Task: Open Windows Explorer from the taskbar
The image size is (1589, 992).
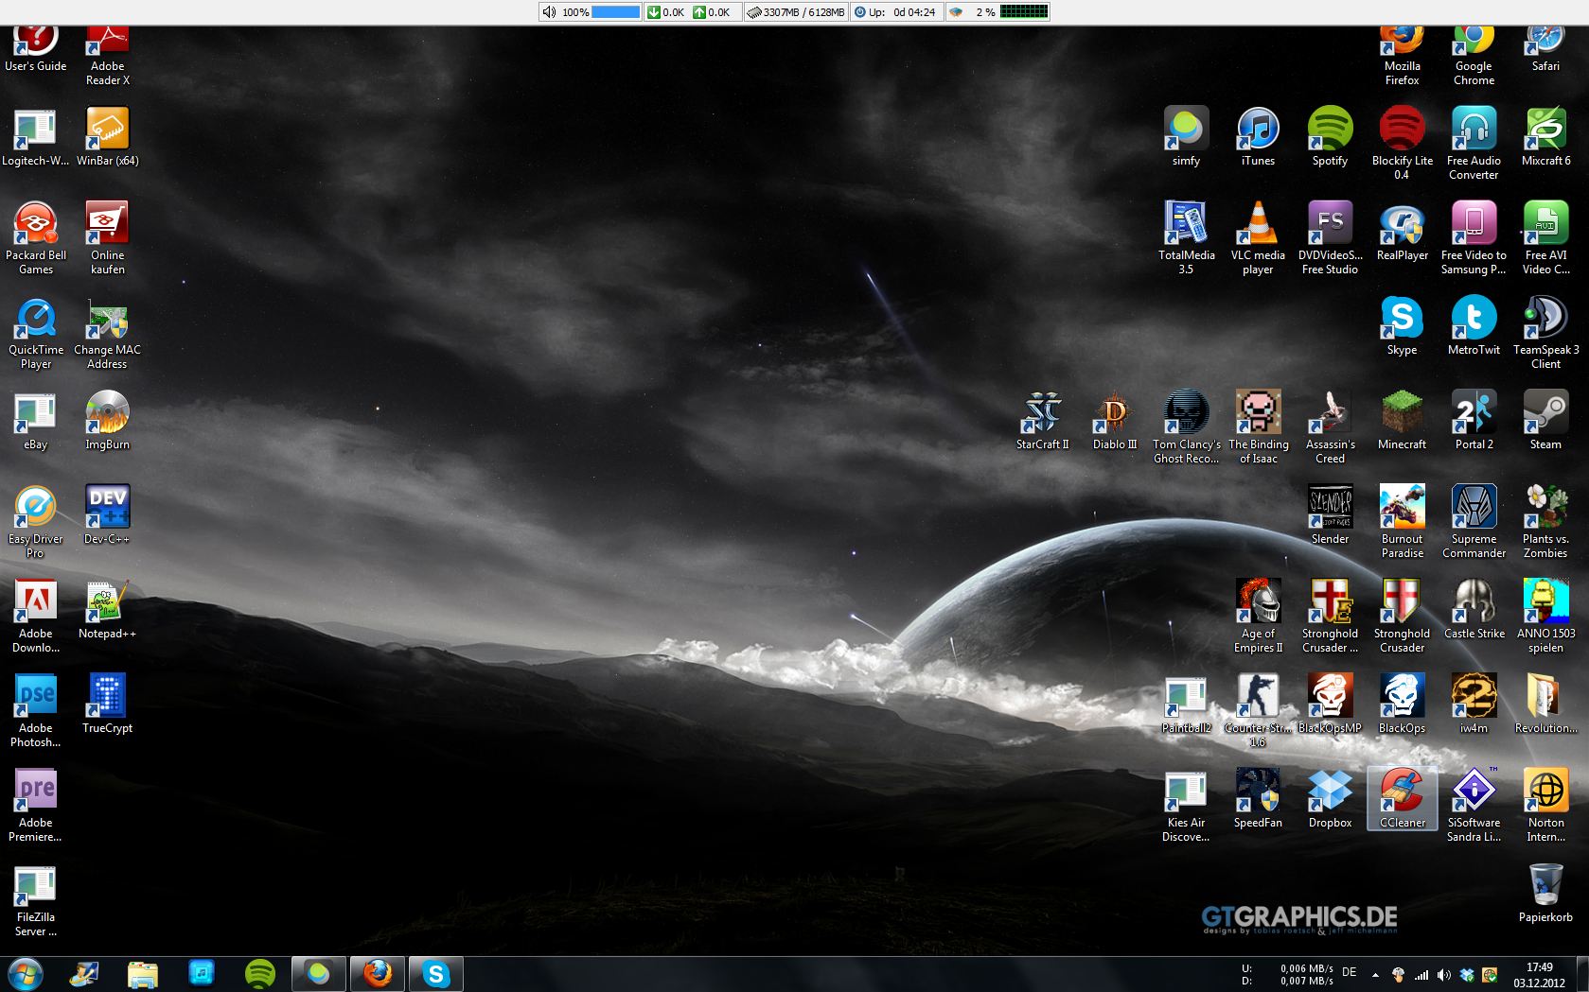Action: [x=143, y=973]
